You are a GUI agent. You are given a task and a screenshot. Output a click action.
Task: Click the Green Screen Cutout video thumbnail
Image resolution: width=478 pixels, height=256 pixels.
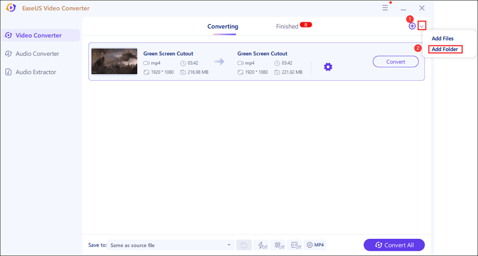pos(114,61)
